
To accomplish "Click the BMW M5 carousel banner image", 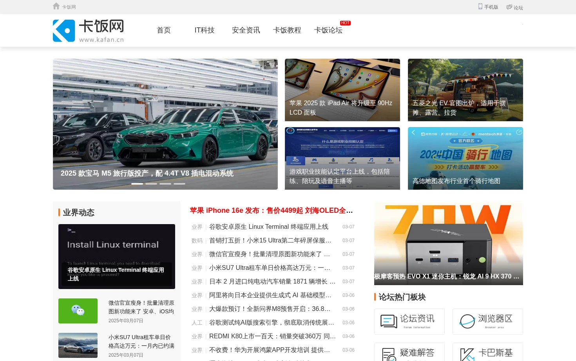I will coord(165,124).
